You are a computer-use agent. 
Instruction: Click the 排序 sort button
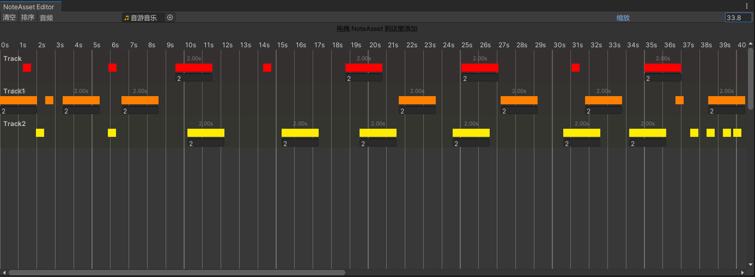[28, 18]
